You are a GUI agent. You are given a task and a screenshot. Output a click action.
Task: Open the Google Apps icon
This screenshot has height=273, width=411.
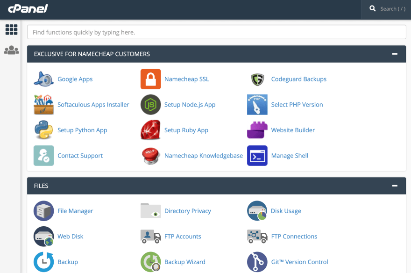pos(43,79)
